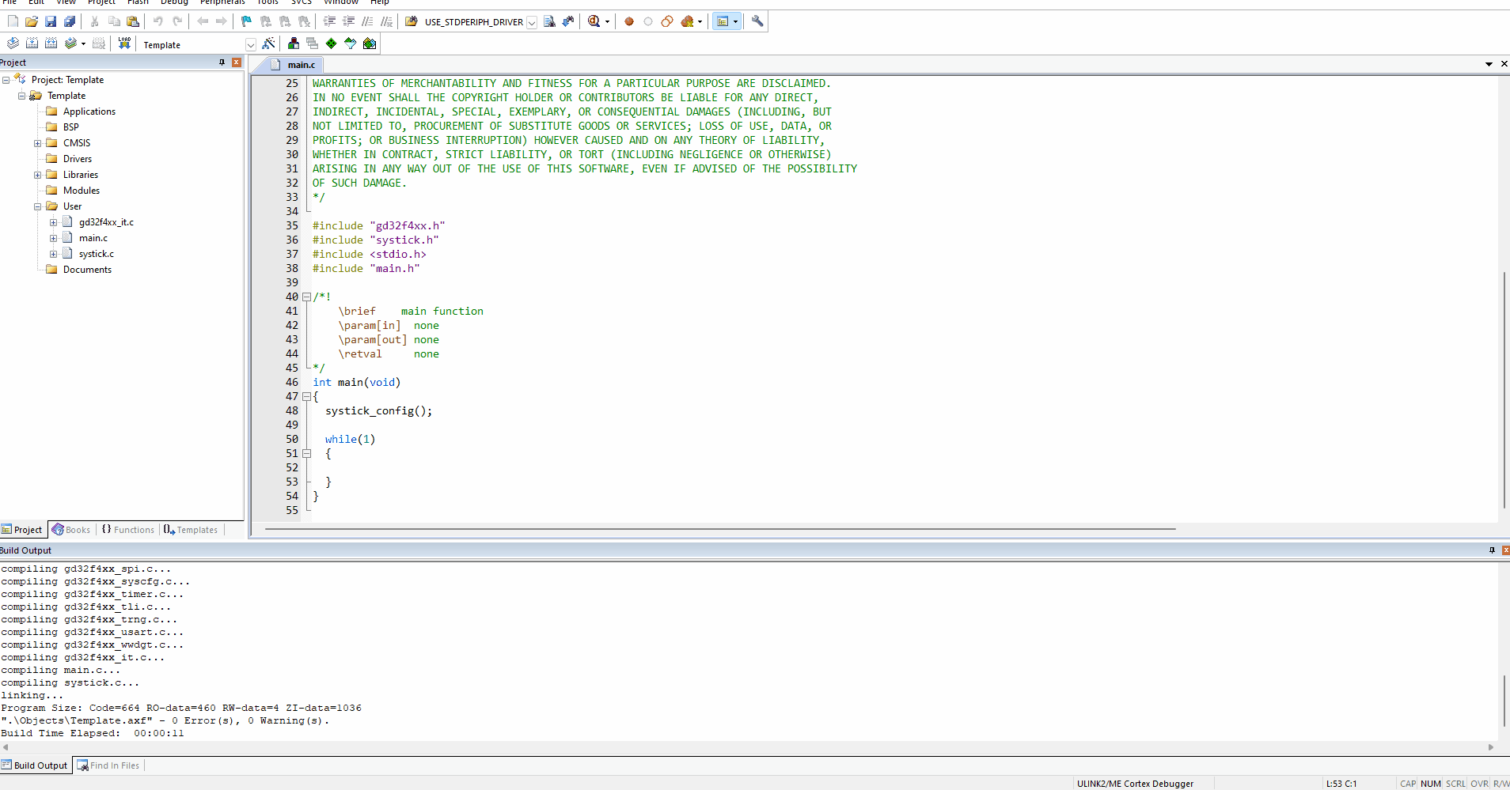The height and width of the screenshot is (790, 1510).
Task: Collapse the User folder in the project tree
Action: pos(37,206)
